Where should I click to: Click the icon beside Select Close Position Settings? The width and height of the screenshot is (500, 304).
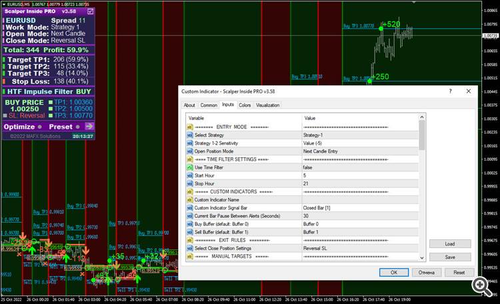click(190, 248)
